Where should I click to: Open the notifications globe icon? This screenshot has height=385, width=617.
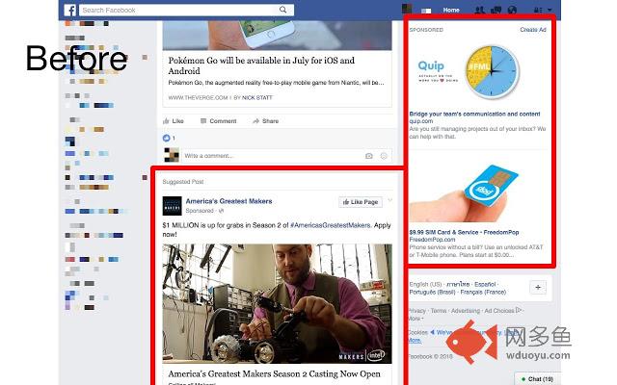(x=512, y=10)
